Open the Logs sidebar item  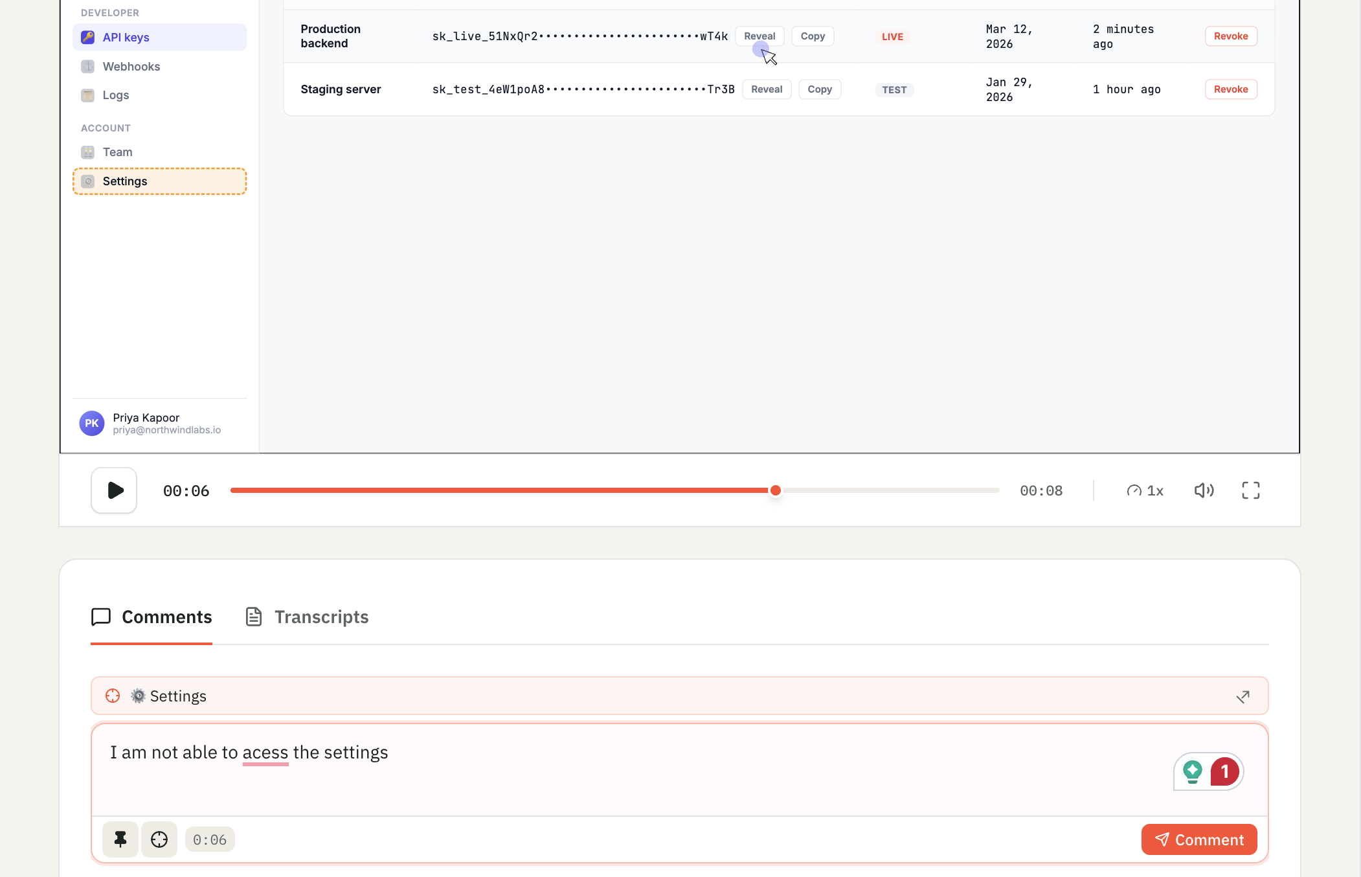coord(159,95)
